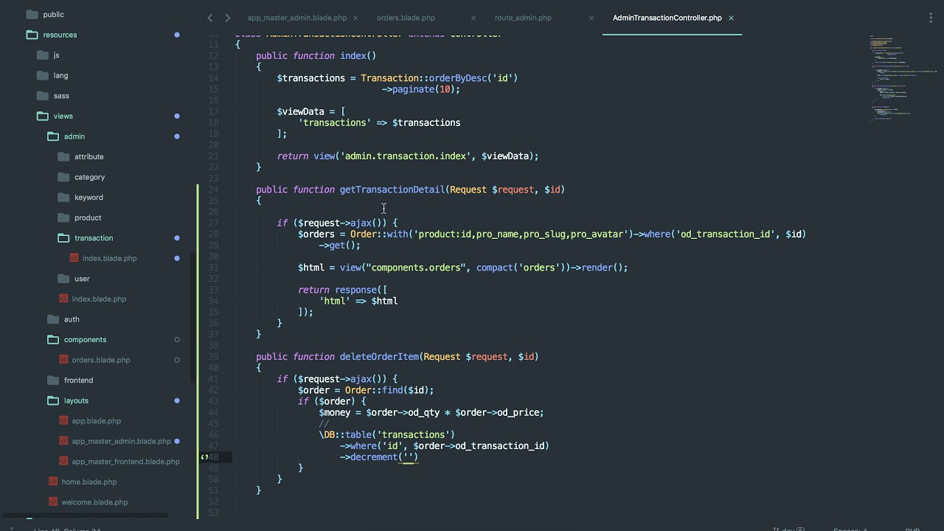This screenshot has height=531, width=944.
Task: Click the resources folder icon
Action: pyautogui.click(x=32, y=35)
